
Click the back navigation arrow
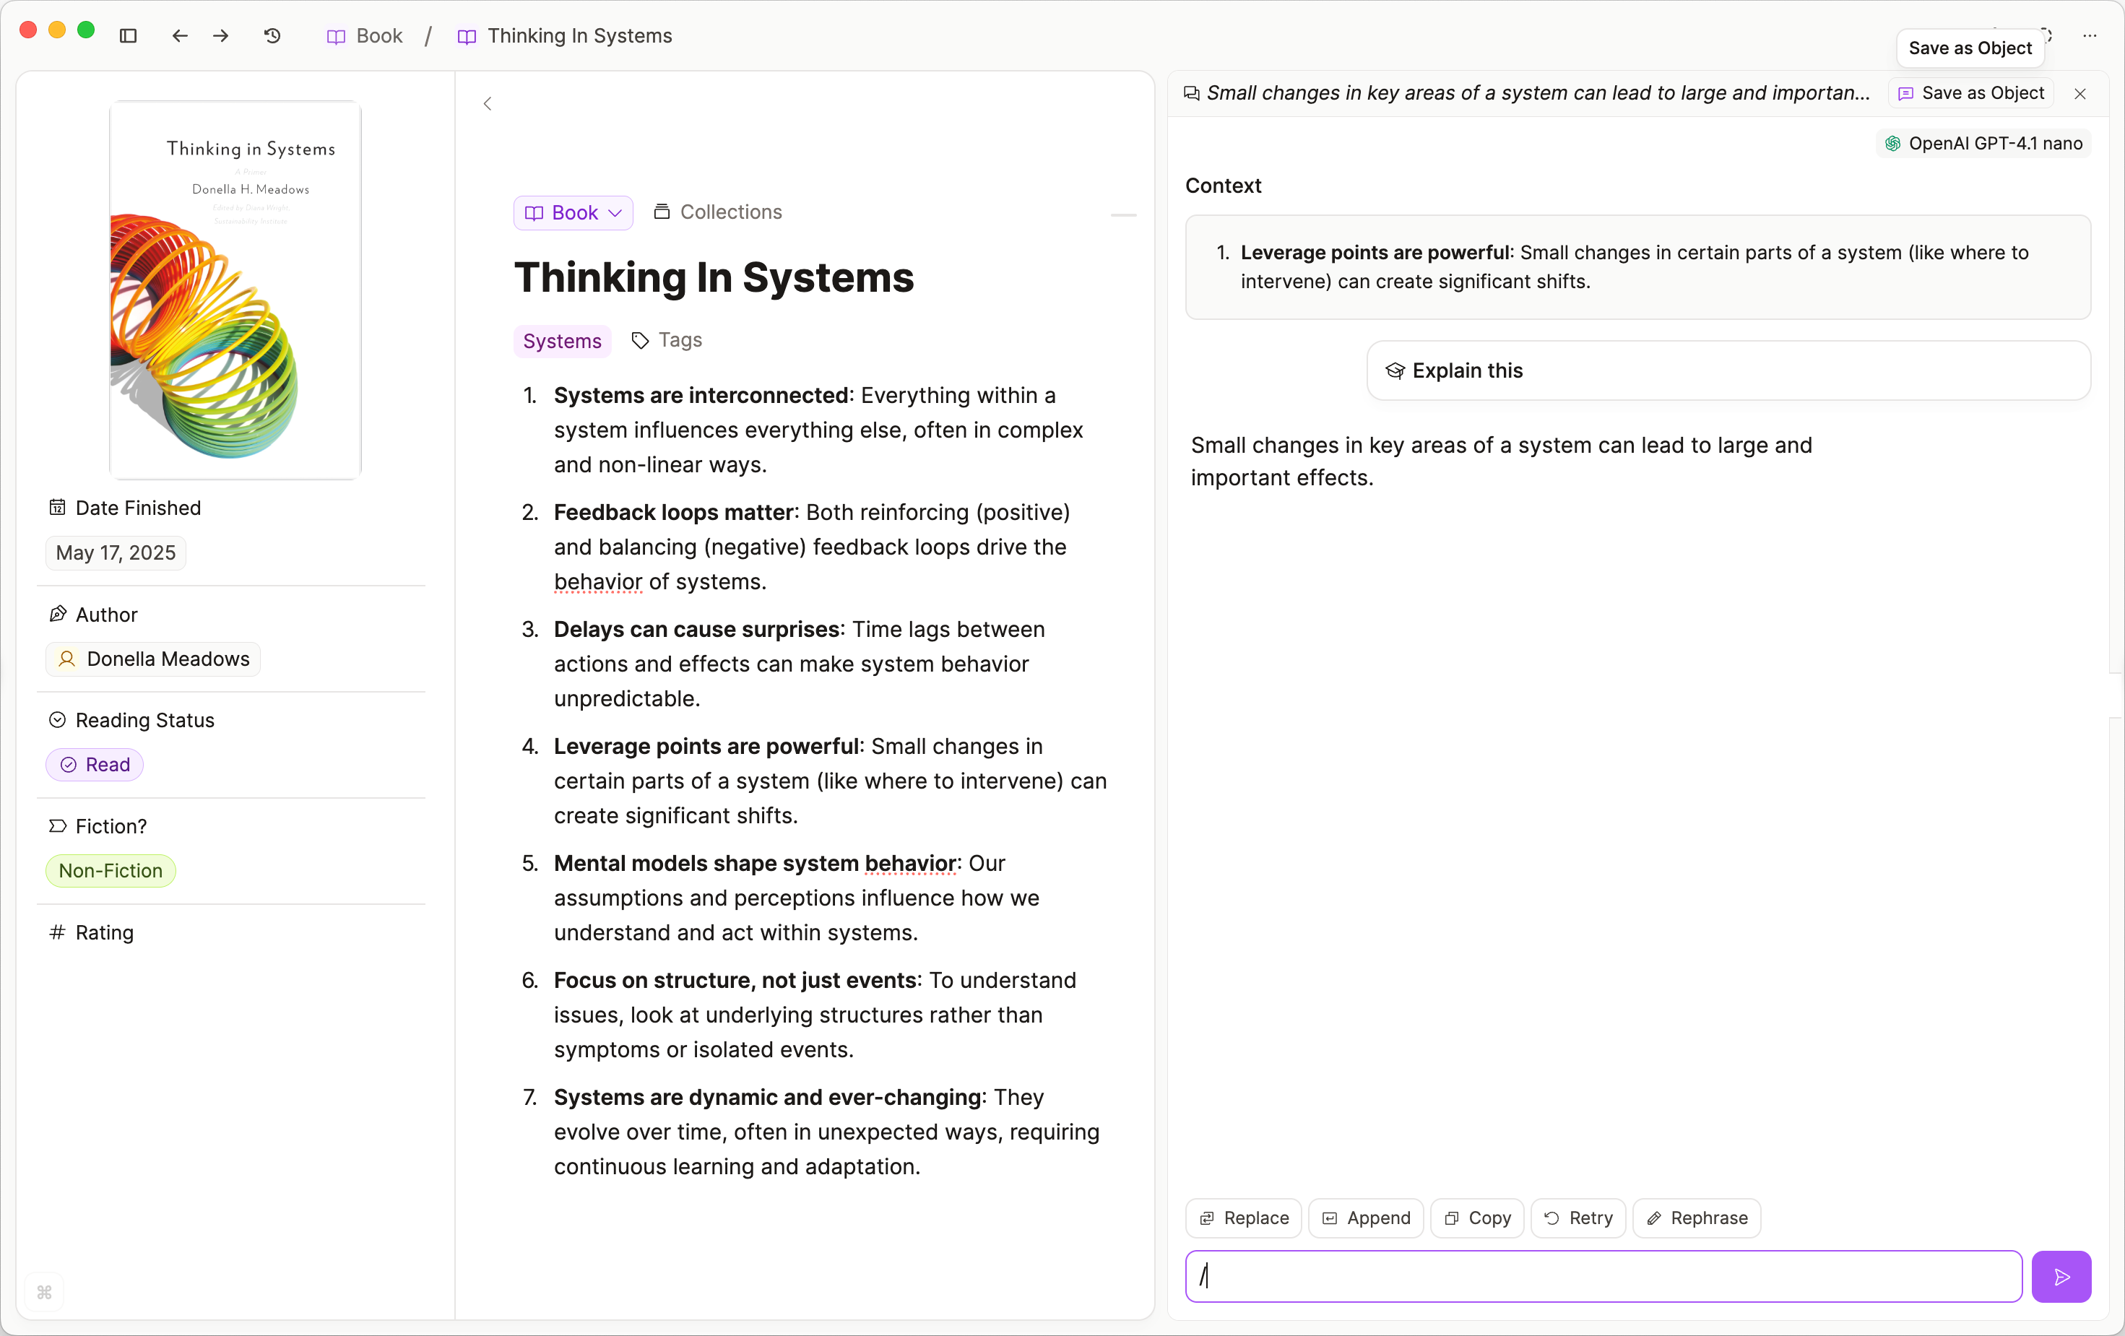[180, 36]
